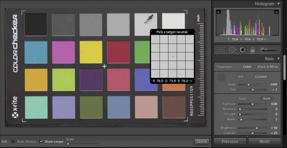The width and height of the screenshot is (287, 148).
Task: Click the Fill Light slider
Action: (x=253, y=114)
